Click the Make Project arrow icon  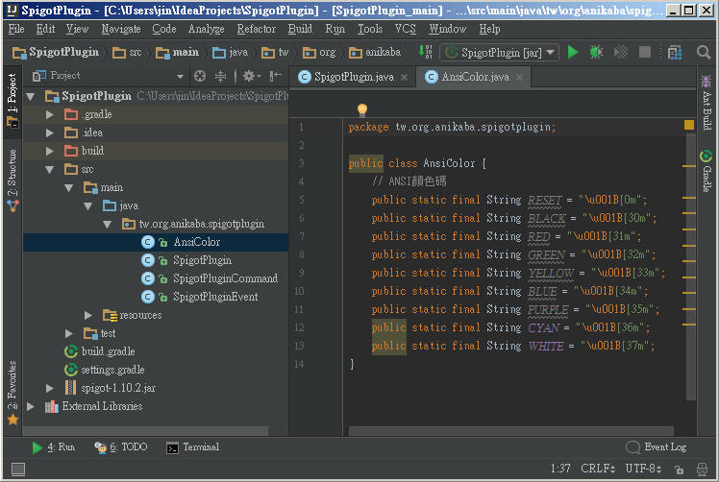[426, 52]
